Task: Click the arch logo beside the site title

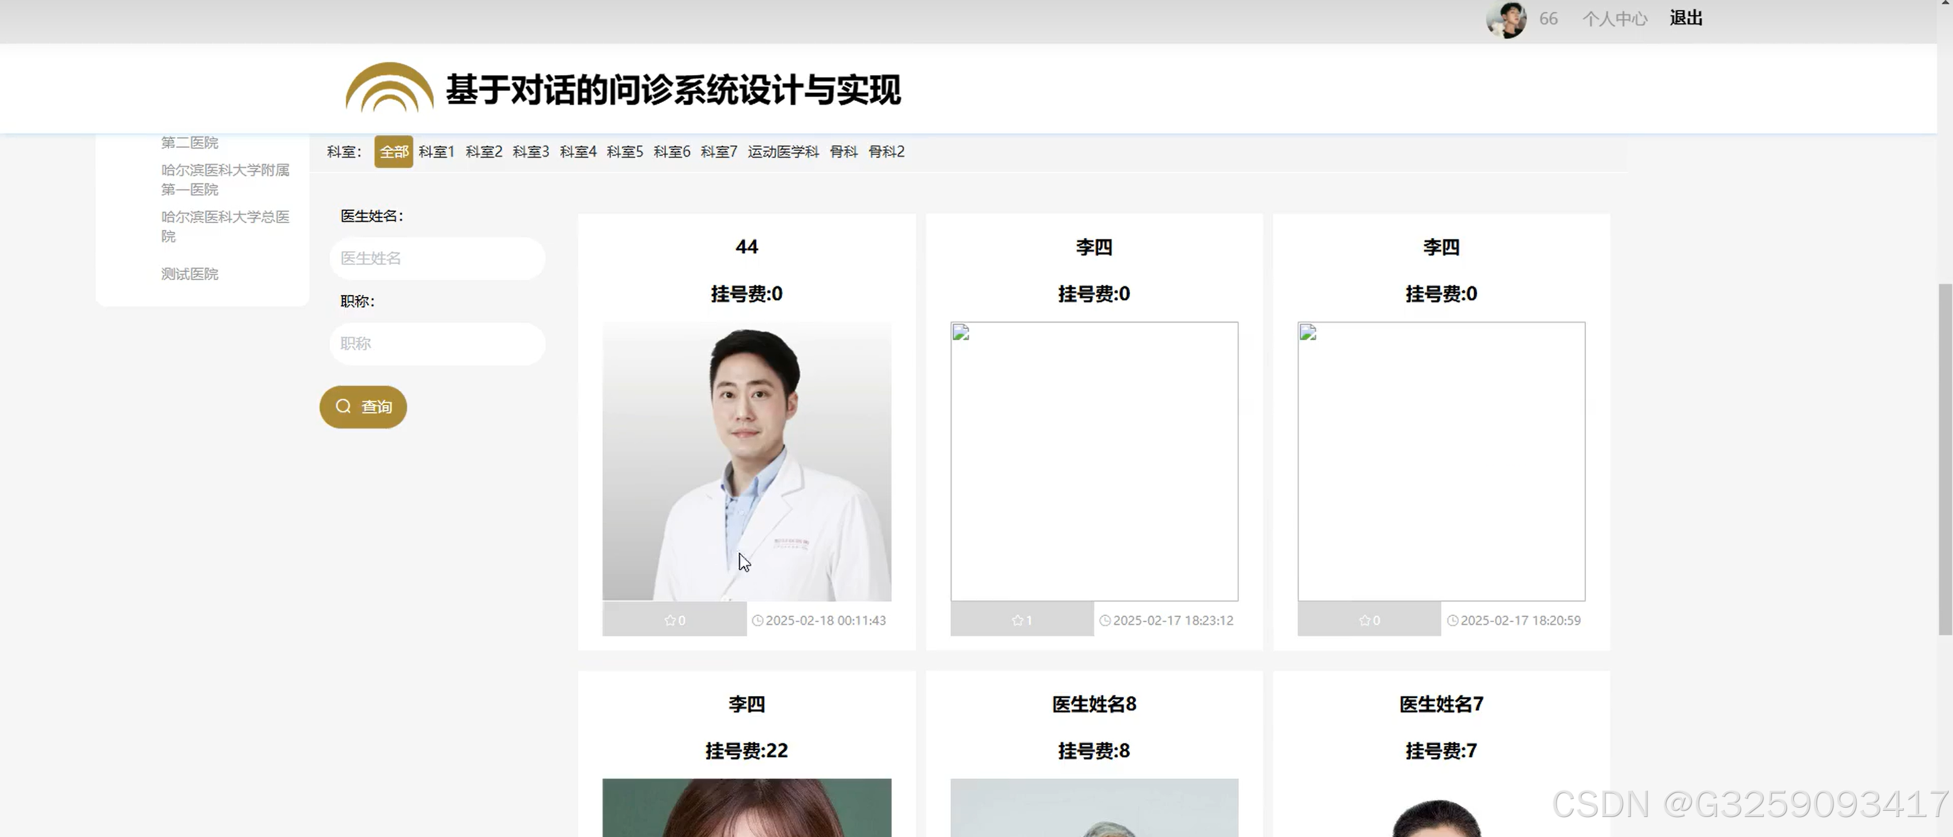Action: point(390,86)
